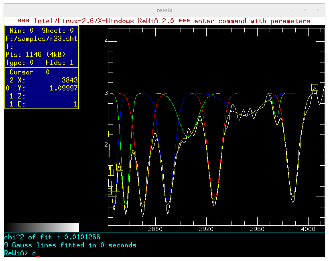Click the Y value 1.09997
Viewport: 329px width, 261px height.
pos(63,88)
